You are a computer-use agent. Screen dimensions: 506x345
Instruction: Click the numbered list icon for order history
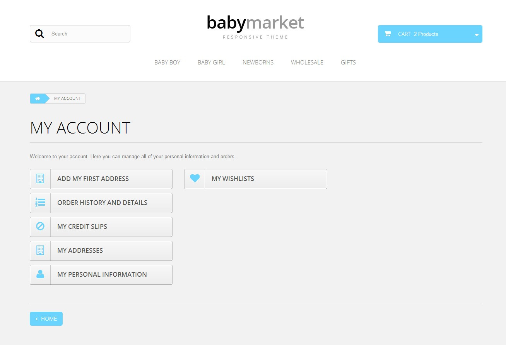point(40,203)
